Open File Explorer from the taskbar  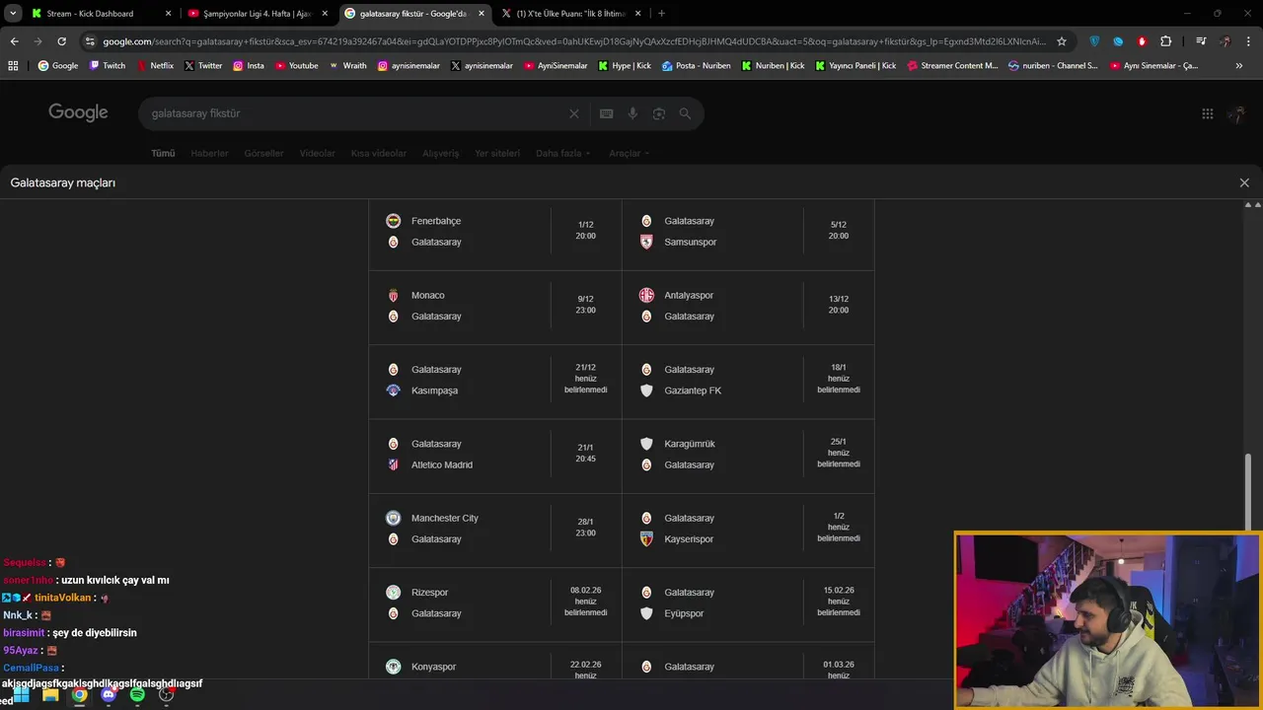(50, 694)
